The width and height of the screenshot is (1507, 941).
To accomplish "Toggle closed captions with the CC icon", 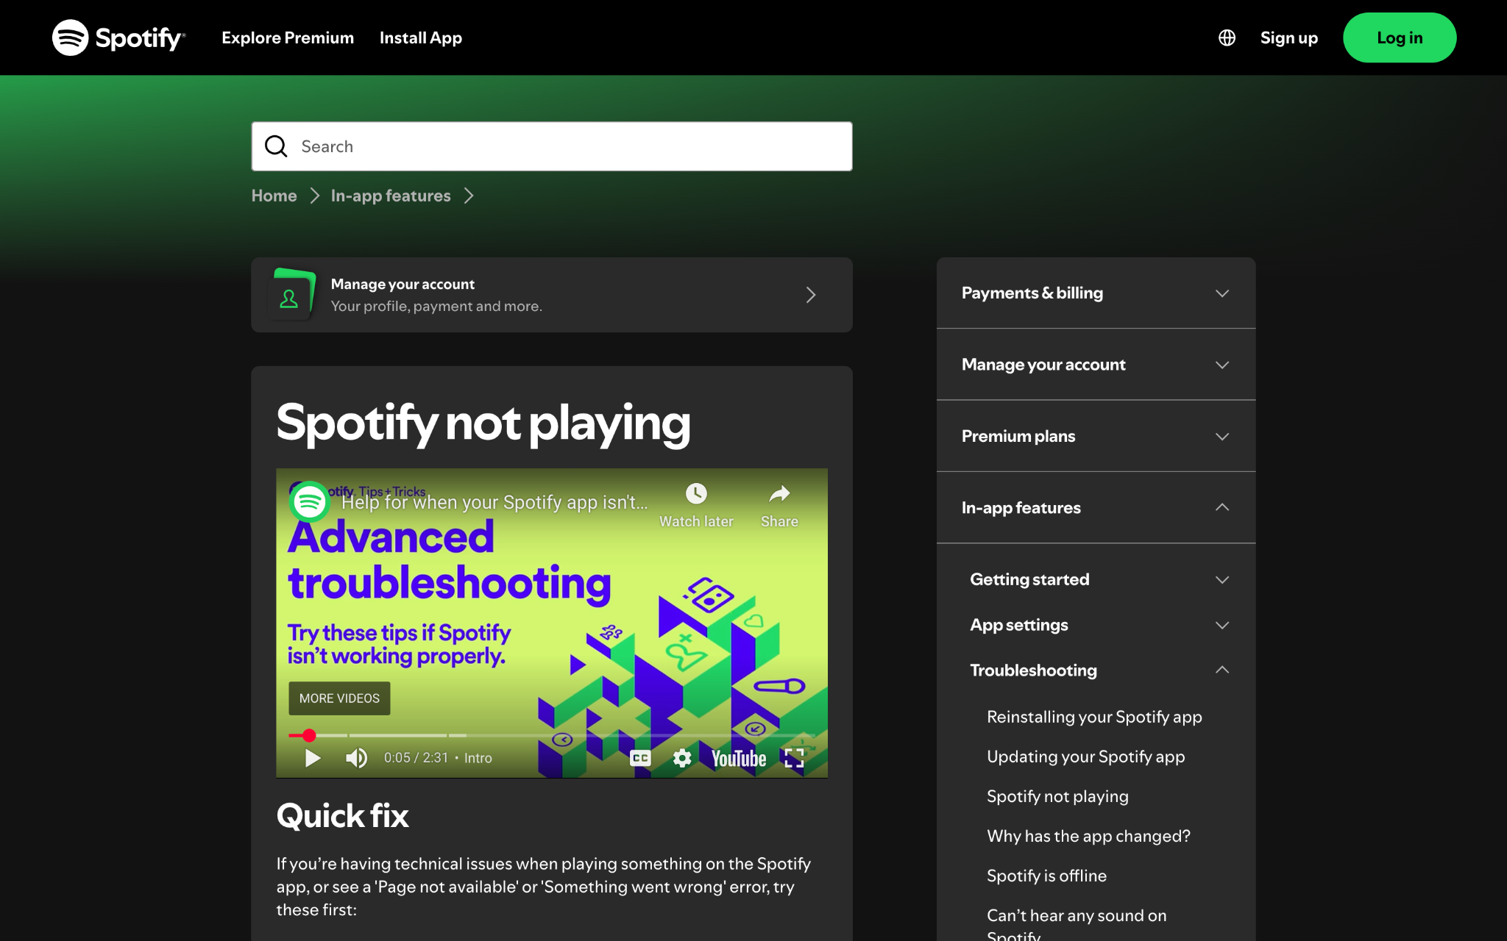I will pos(640,758).
